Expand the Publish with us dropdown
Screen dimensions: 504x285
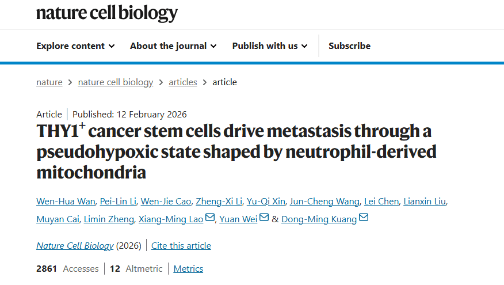click(270, 46)
